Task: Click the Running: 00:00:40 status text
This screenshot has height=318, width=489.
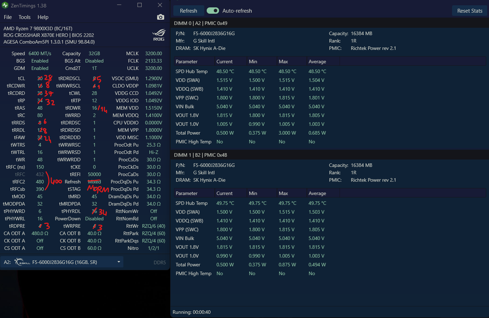Action: pyautogui.click(x=192, y=312)
